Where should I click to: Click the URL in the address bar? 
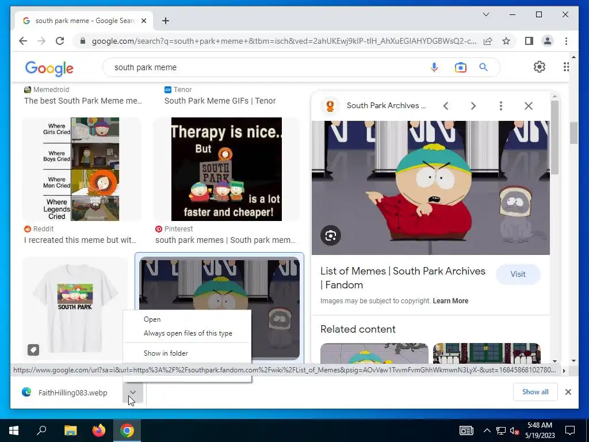click(x=284, y=41)
